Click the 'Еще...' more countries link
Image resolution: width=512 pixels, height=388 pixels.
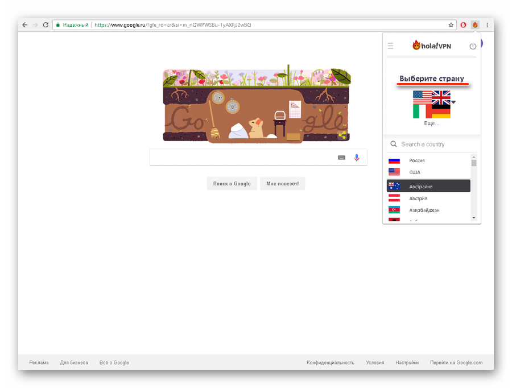(432, 123)
